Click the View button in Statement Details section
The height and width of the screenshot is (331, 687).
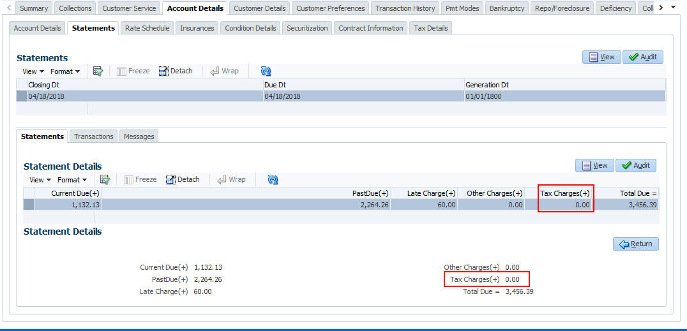[594, 165]
